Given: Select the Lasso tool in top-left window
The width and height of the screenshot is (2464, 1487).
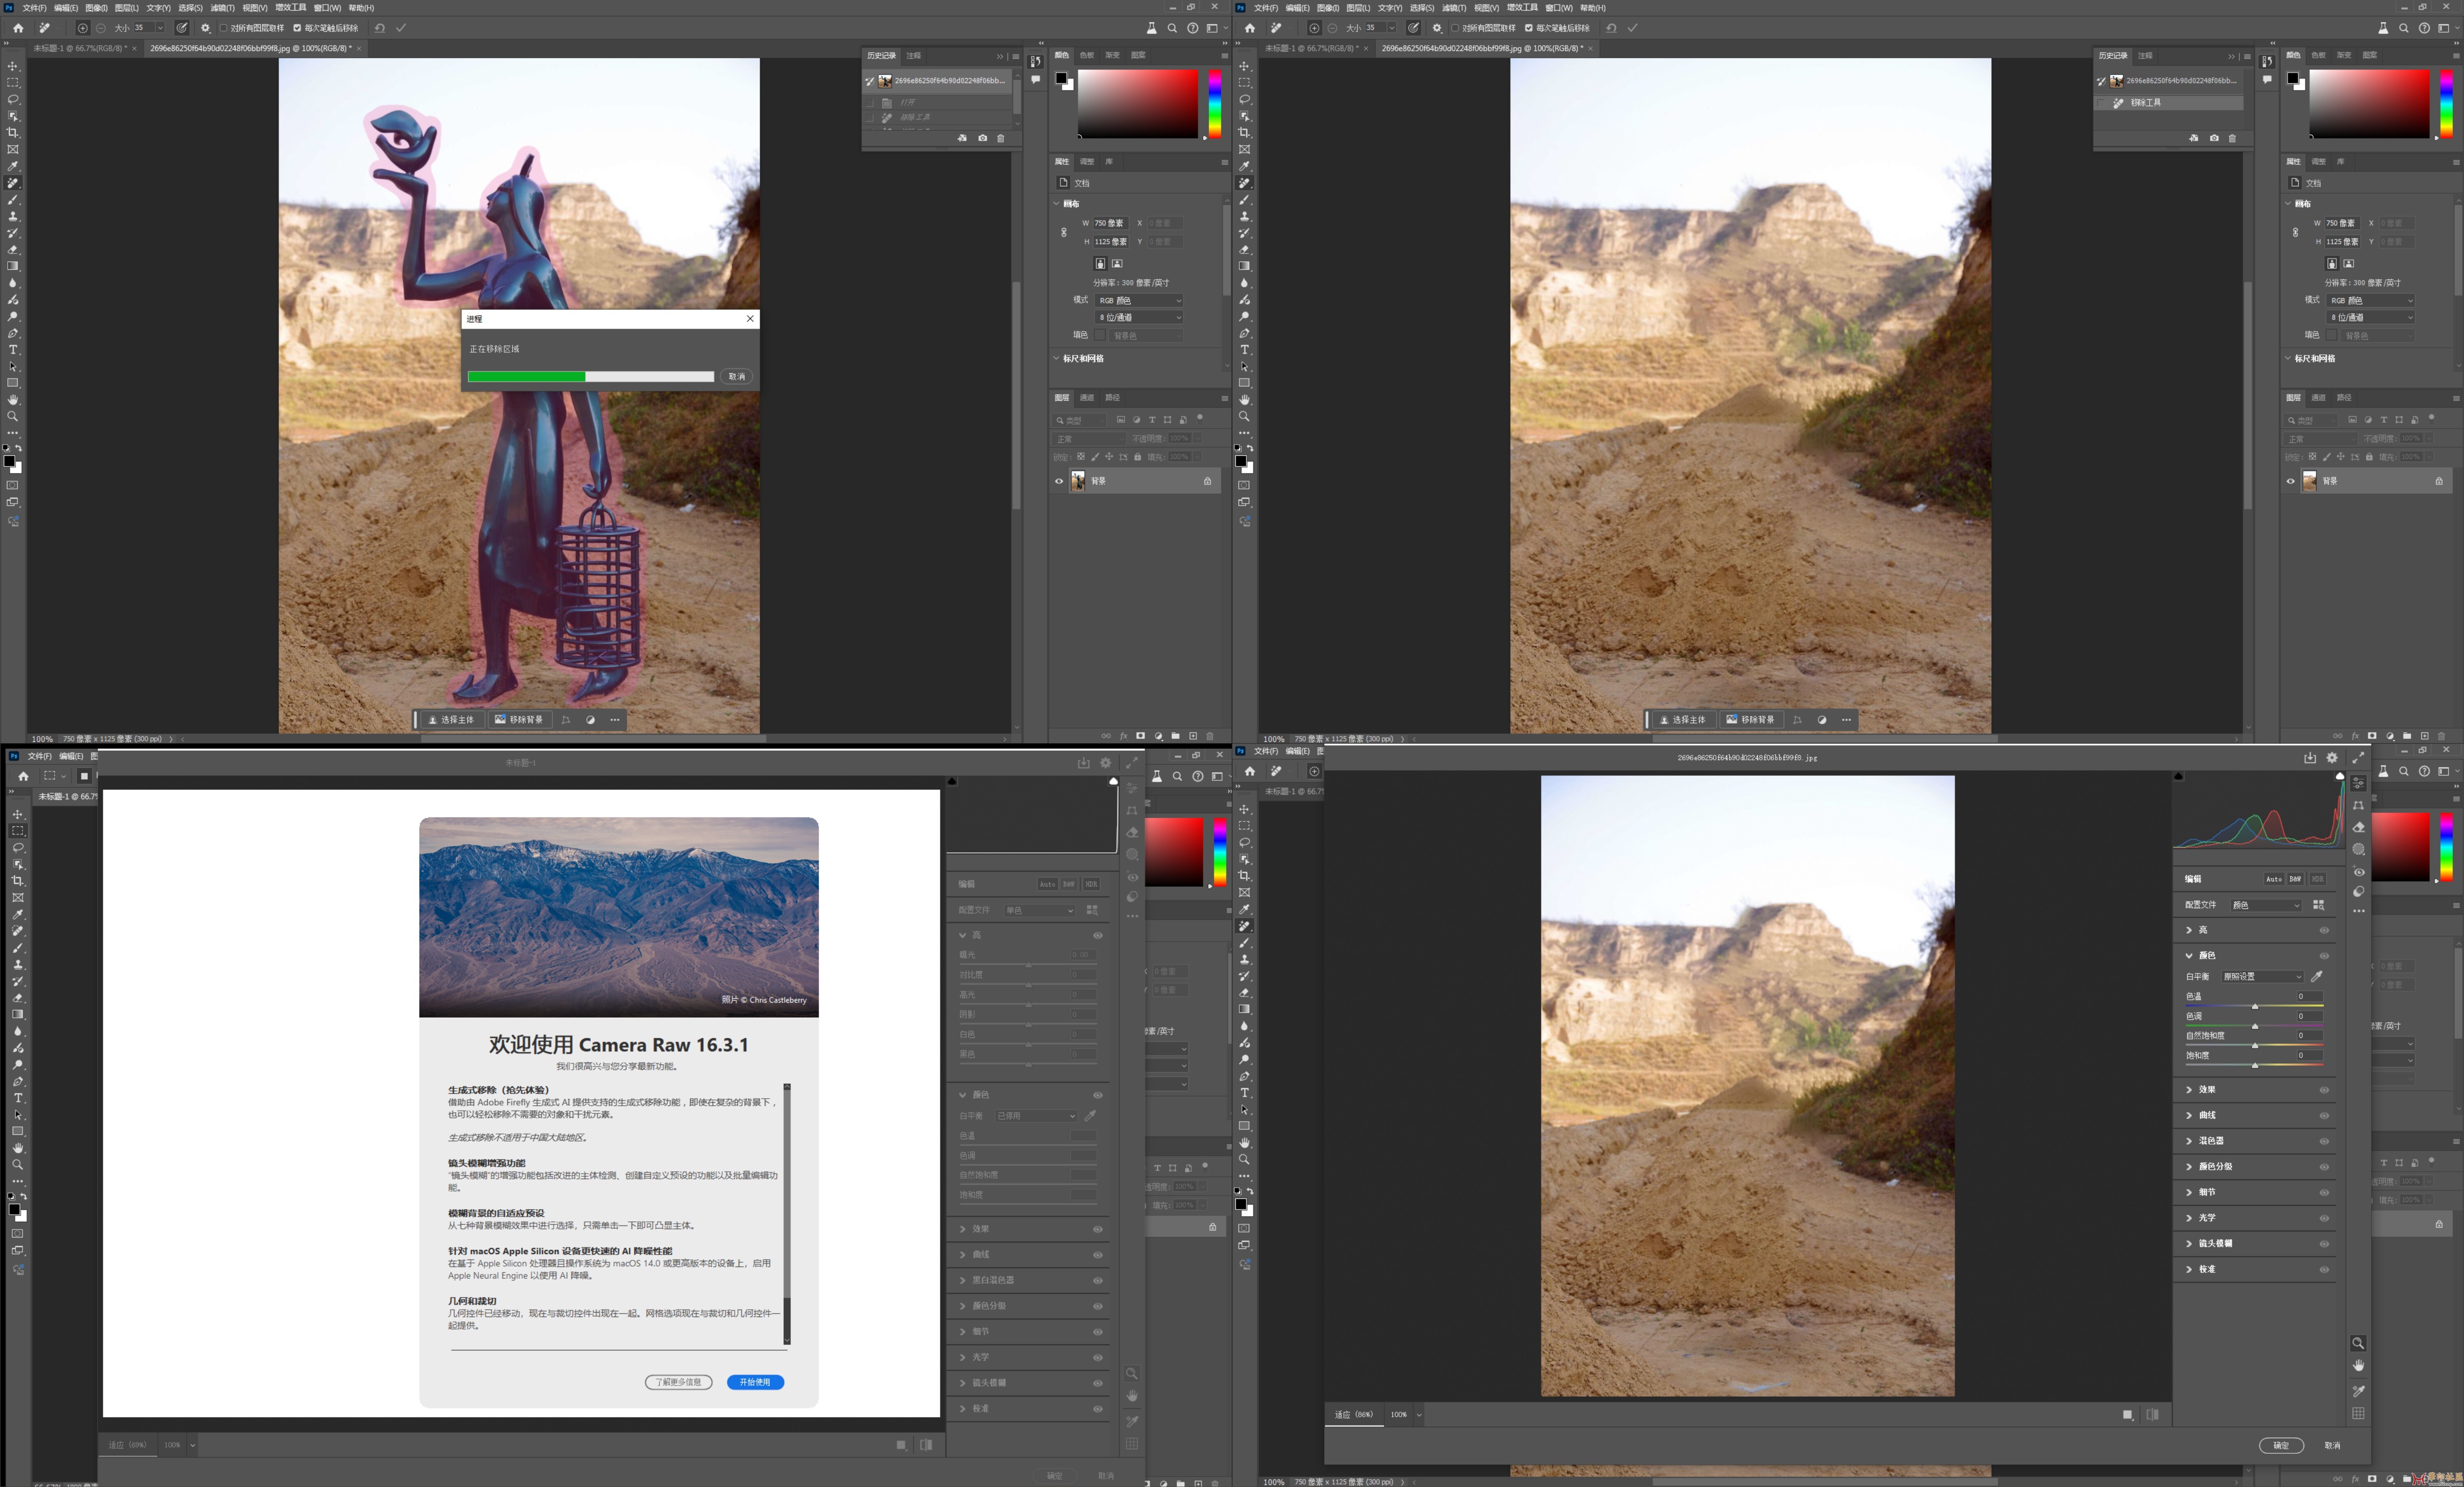Looking at the screenshot, I should [x=13, y=99].
